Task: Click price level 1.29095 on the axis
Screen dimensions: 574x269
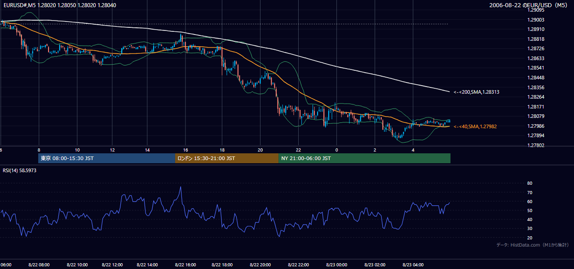Action: pos(536,10)
